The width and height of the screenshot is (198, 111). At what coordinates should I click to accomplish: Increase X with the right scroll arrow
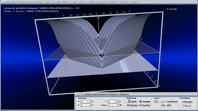coord(90,101)
